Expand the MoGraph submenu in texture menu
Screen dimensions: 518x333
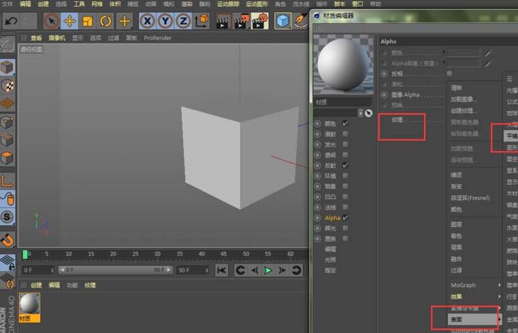[x=475, y=285]
